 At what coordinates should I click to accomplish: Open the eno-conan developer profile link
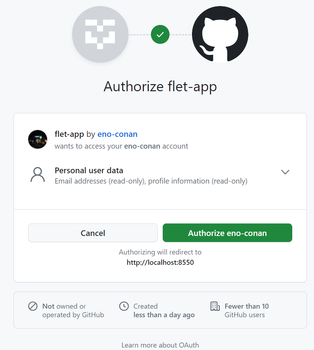tap(117, 134)
